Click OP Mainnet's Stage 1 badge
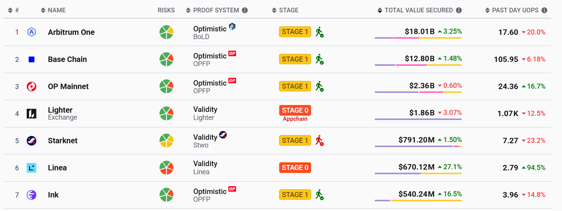The image size is (562, 211). (295, 86)
